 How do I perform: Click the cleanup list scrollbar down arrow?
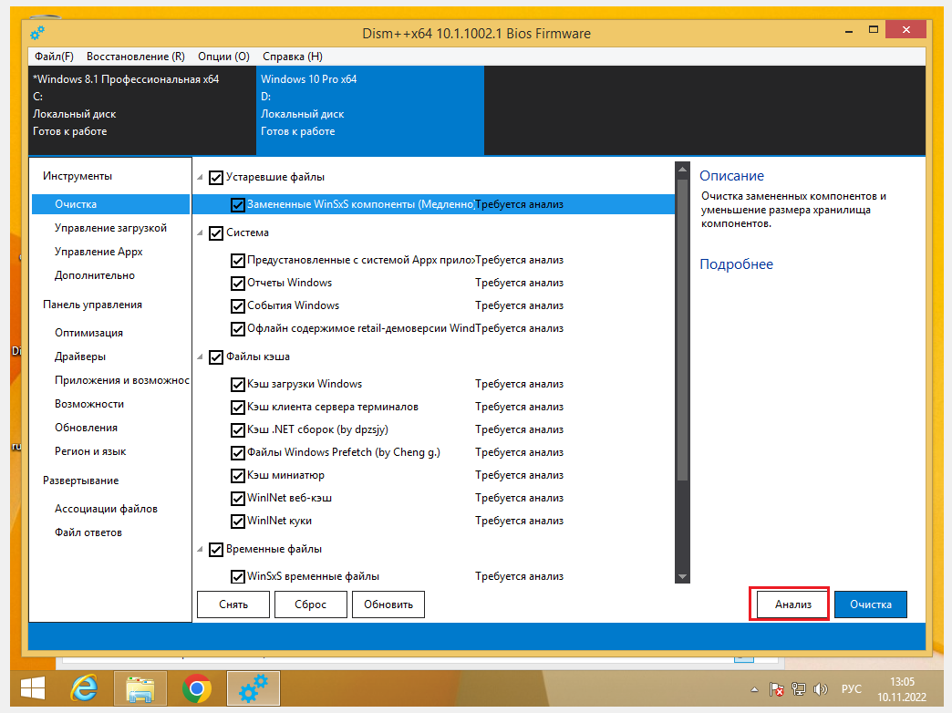pos(682,576)
